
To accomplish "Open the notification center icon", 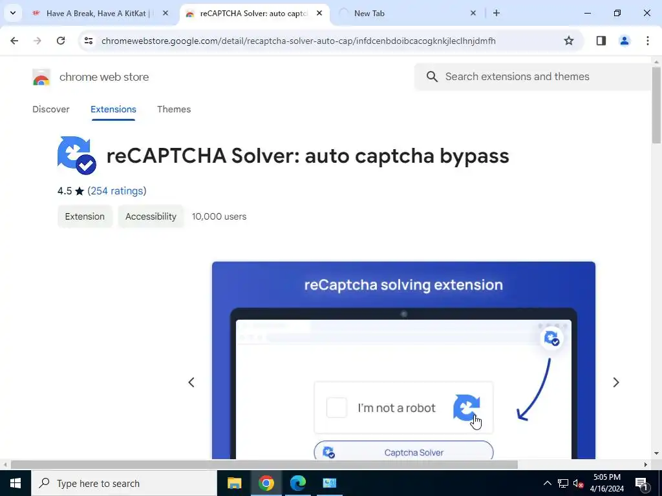I will (x=641, y=483).
